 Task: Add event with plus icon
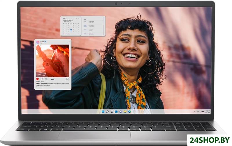[79, 18]
